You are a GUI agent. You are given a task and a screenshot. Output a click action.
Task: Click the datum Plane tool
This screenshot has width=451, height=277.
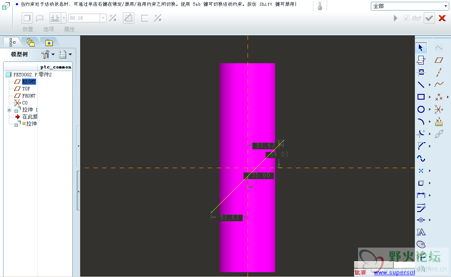[x=439, y=60]
